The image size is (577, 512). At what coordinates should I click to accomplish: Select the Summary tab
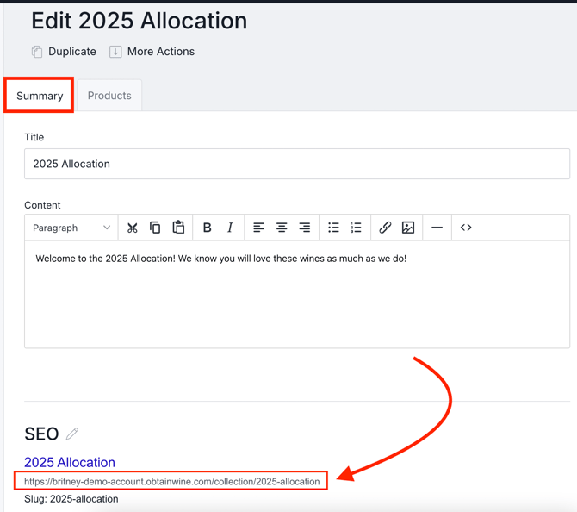tap(40, 96)
